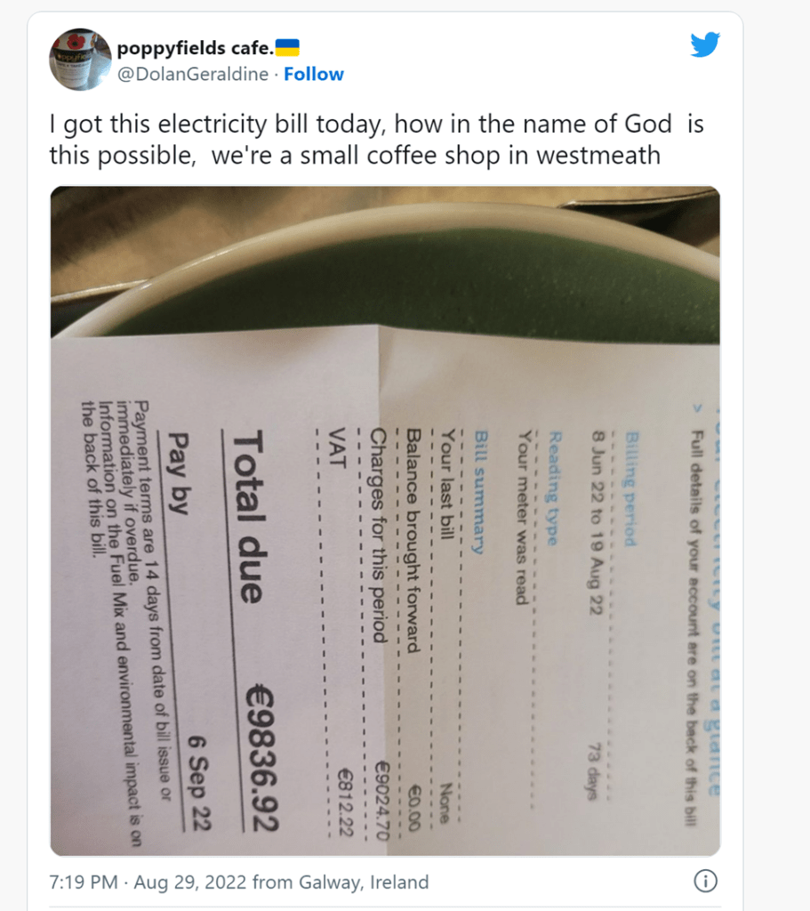Follow the poppyfields cafe account
This screenshot has height=911, width=810.
click(x=313, y=75)
